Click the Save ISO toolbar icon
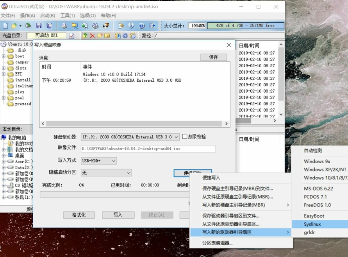Image resolution: width=348 pixels, height=257 pixels. point(39,25)
